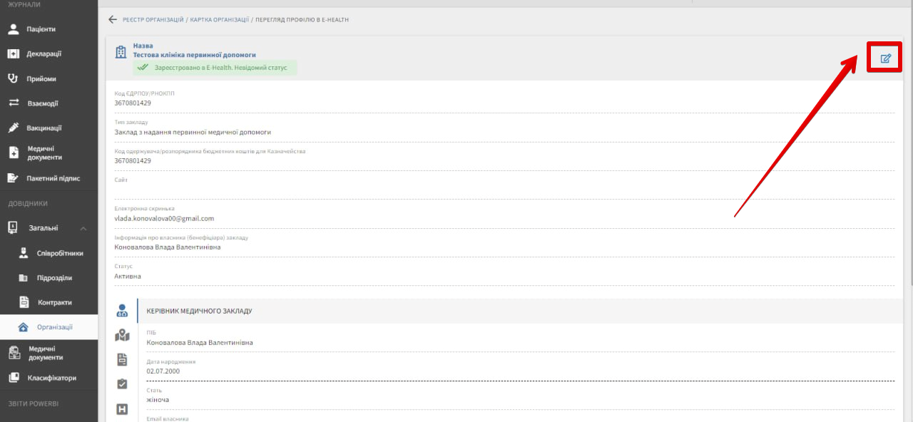Open Класифікатори in the sidebar
913x422 pixels.
pos(51,378)
